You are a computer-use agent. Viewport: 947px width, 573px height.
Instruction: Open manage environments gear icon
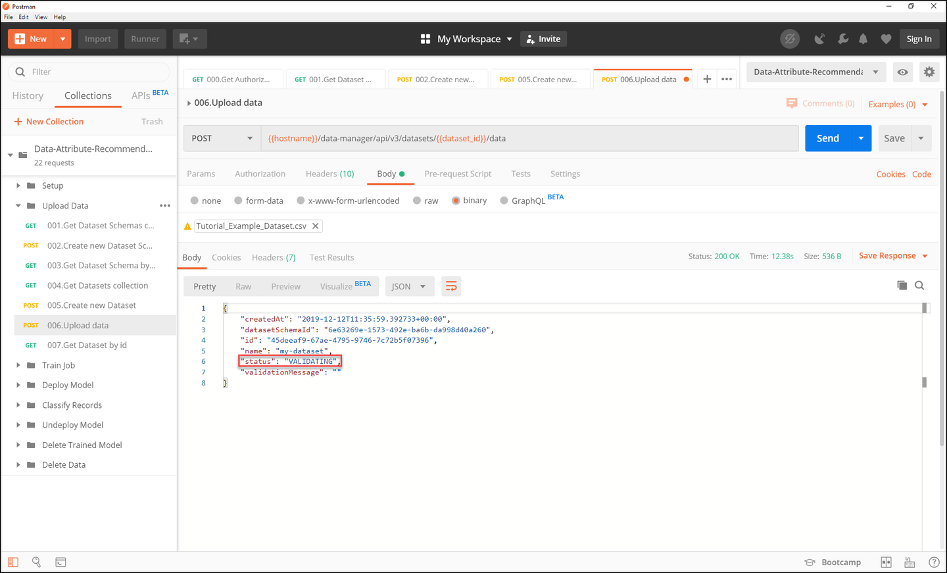coord(929,72)
